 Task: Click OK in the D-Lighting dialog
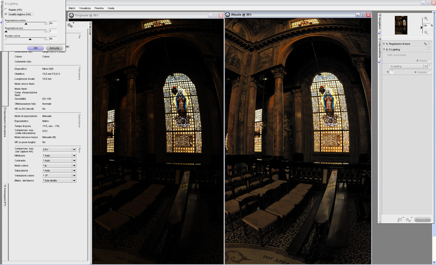coord(35,48)
